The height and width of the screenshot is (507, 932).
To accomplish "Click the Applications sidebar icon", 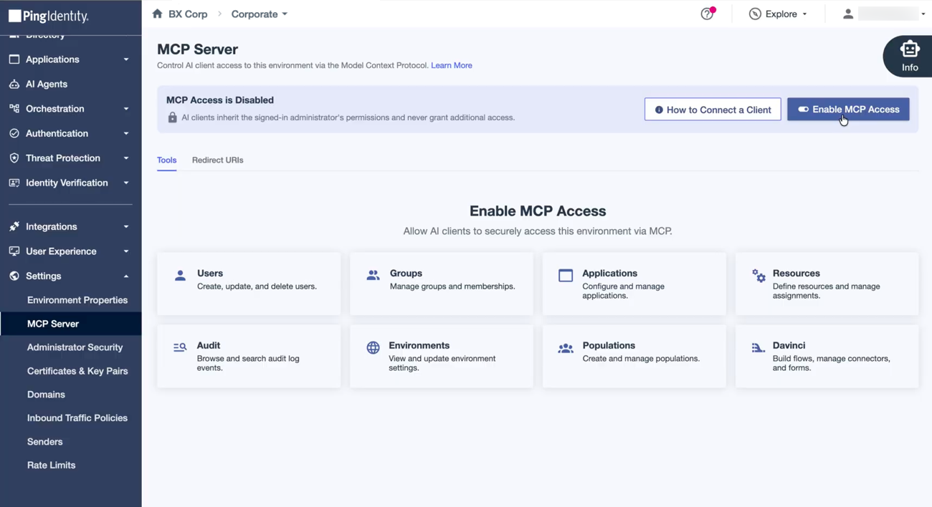I will pyautogui.click(x=14, y=59).
